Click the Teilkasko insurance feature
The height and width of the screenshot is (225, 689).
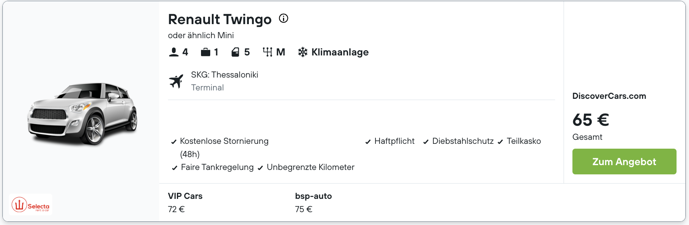click(523, 141)
